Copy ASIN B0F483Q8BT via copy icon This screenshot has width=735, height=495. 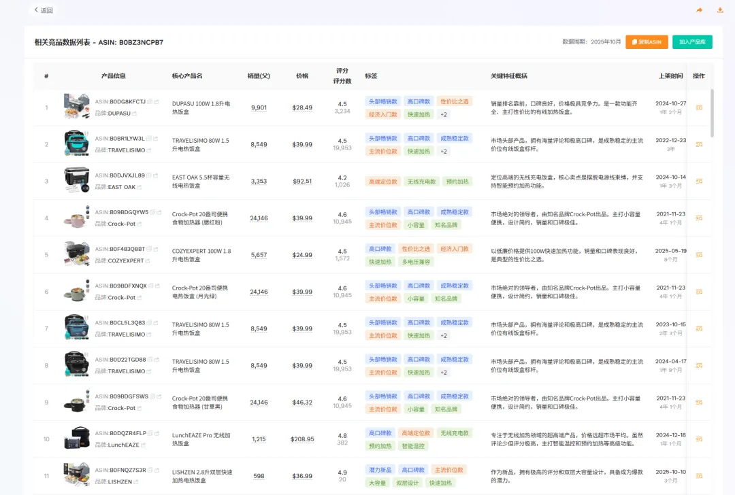click(150, 249)
